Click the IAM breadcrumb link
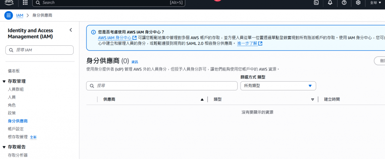 [20, 15]
